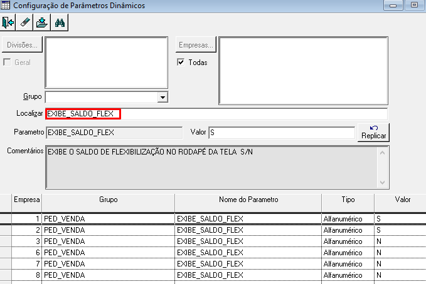
Task: Click the Replicar button
Action: point(373,132)
